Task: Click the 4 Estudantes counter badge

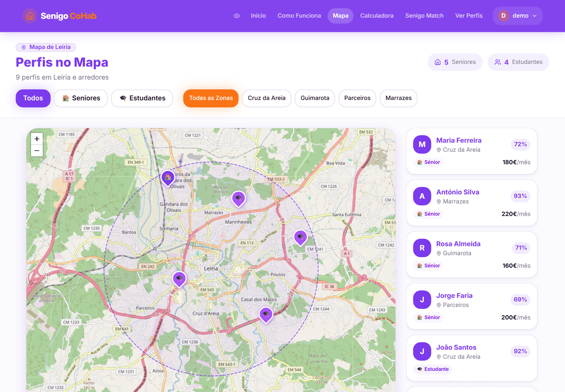Action: [x=518, y=62]
